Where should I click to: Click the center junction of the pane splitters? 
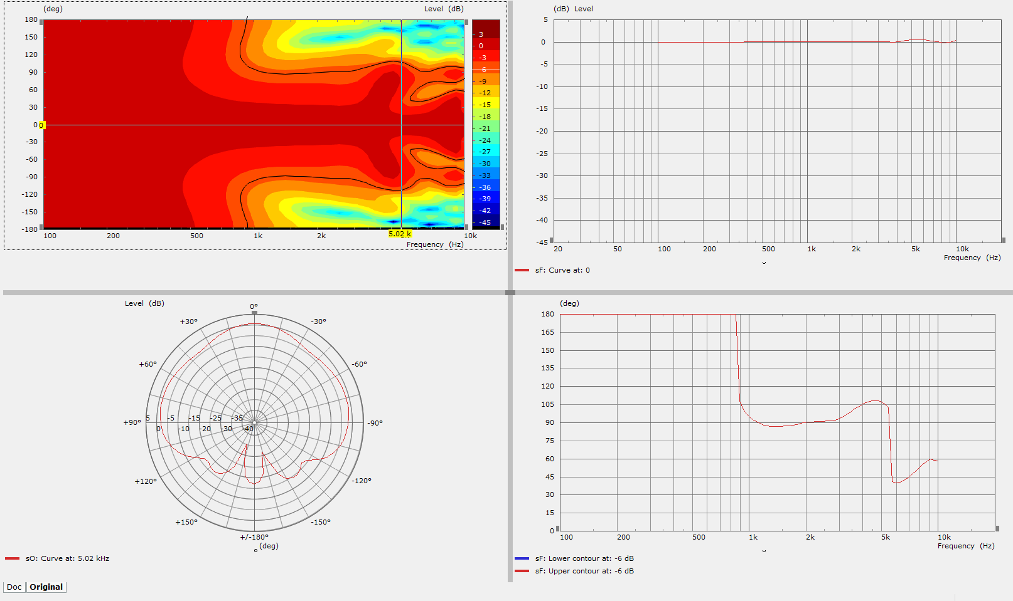click(x=510, y=293)
